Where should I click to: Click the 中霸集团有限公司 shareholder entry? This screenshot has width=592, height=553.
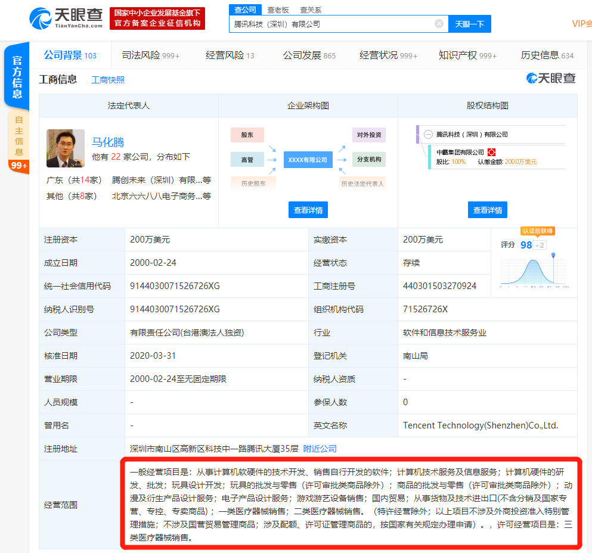coord(460,152)
